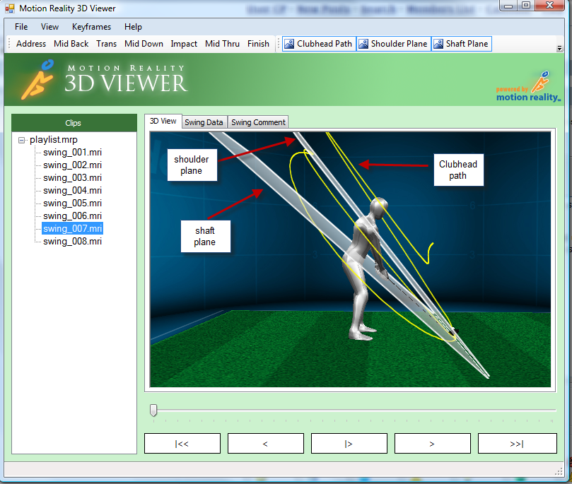Maximize the Motion Reality 3D Viewer window
The image size is (572, 484).
(x=526, y=5)
